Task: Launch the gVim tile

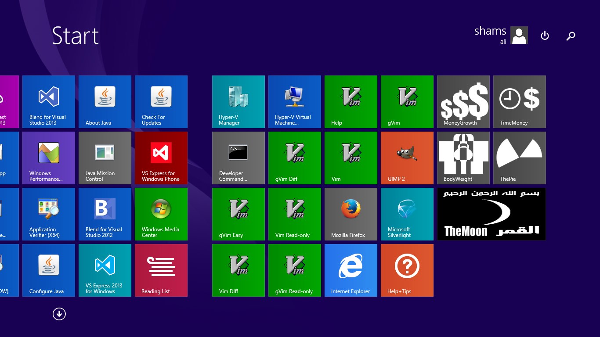Action: [x=407, y=102]
